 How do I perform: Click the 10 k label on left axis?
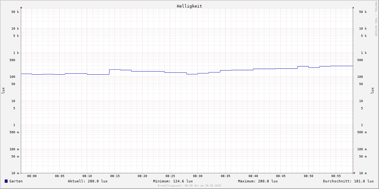[x=15, y=29]
